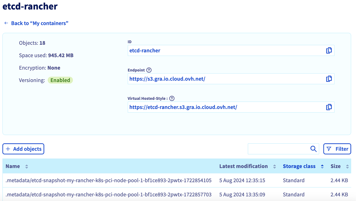
Task: Open the Endpoint help tooltip icon
Action: click(x=149, y=70)
